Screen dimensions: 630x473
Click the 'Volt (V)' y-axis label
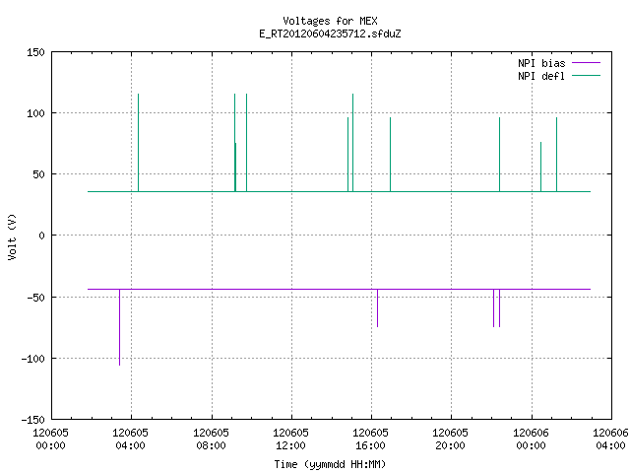(12, 236)
